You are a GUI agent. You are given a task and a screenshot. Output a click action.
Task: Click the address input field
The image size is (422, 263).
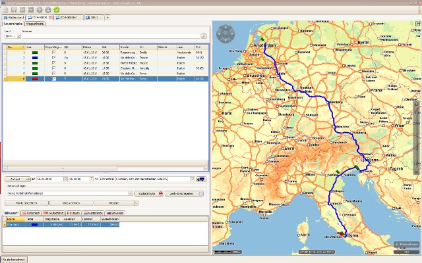click(x=111, y=36)
